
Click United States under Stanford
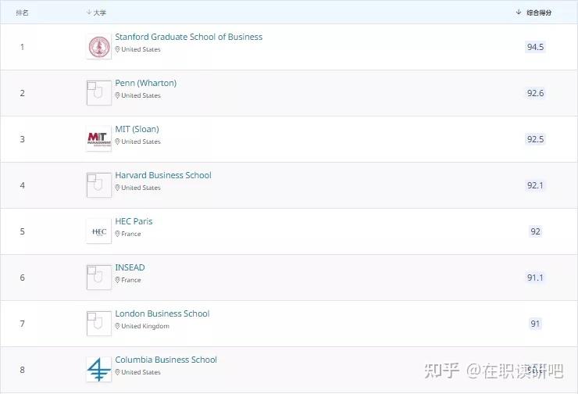[141, 49]
